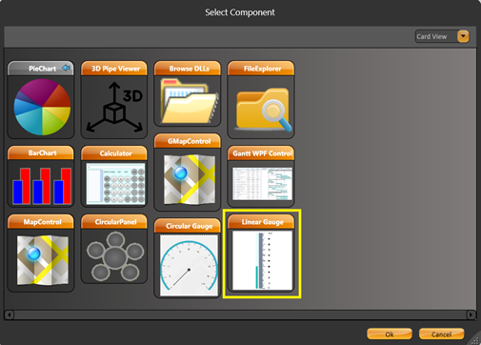
Task: Select the Linear Gauge card
Action: pyautogui.click(x=262, y=254)
